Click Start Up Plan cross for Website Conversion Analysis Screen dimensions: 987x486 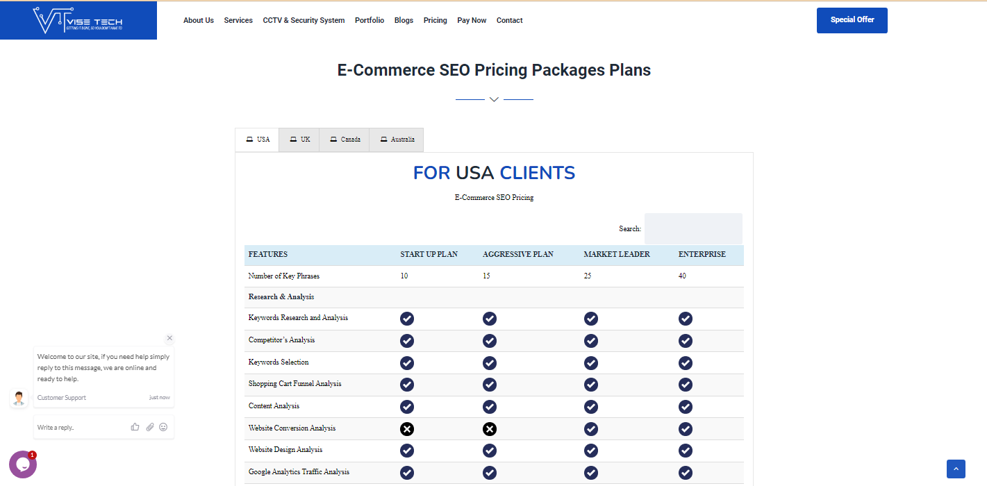(x=407, y=429)
